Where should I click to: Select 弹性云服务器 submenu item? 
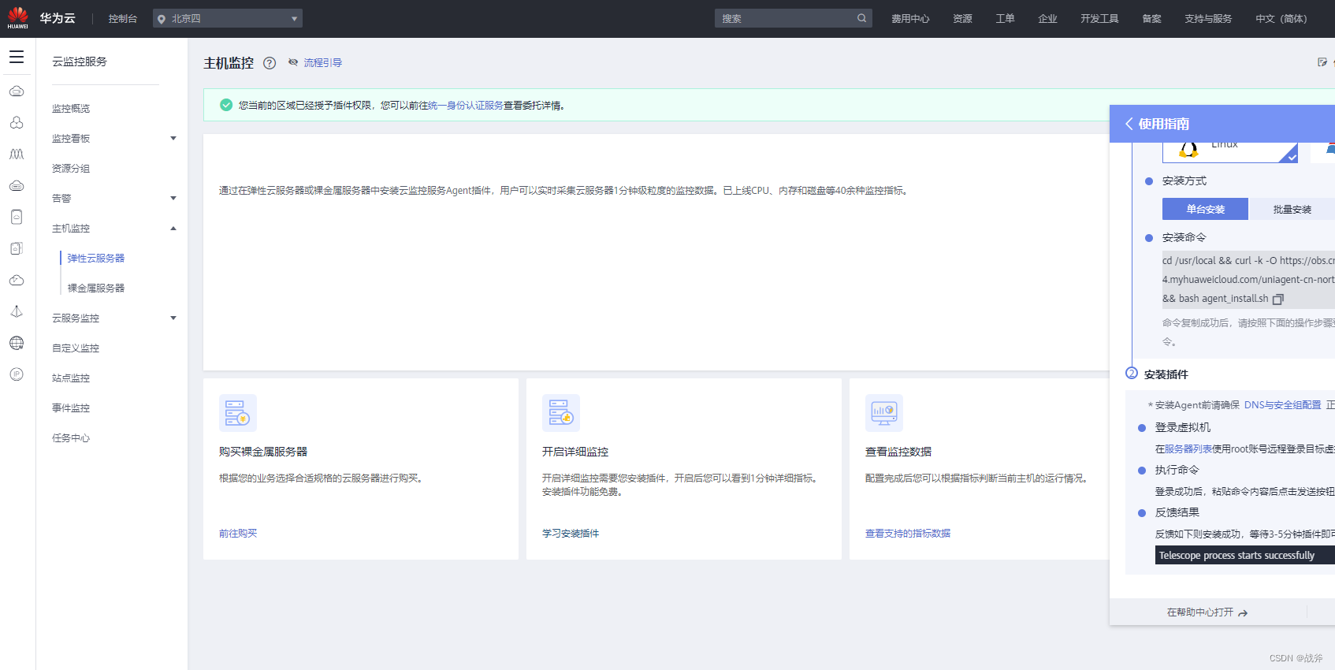[96, 259]
